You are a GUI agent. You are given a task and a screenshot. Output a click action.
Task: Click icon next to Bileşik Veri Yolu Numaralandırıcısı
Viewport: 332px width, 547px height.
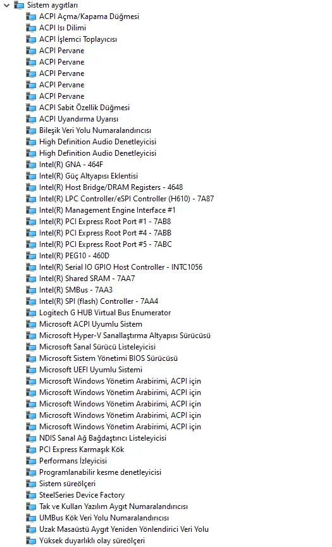[32, 130]
